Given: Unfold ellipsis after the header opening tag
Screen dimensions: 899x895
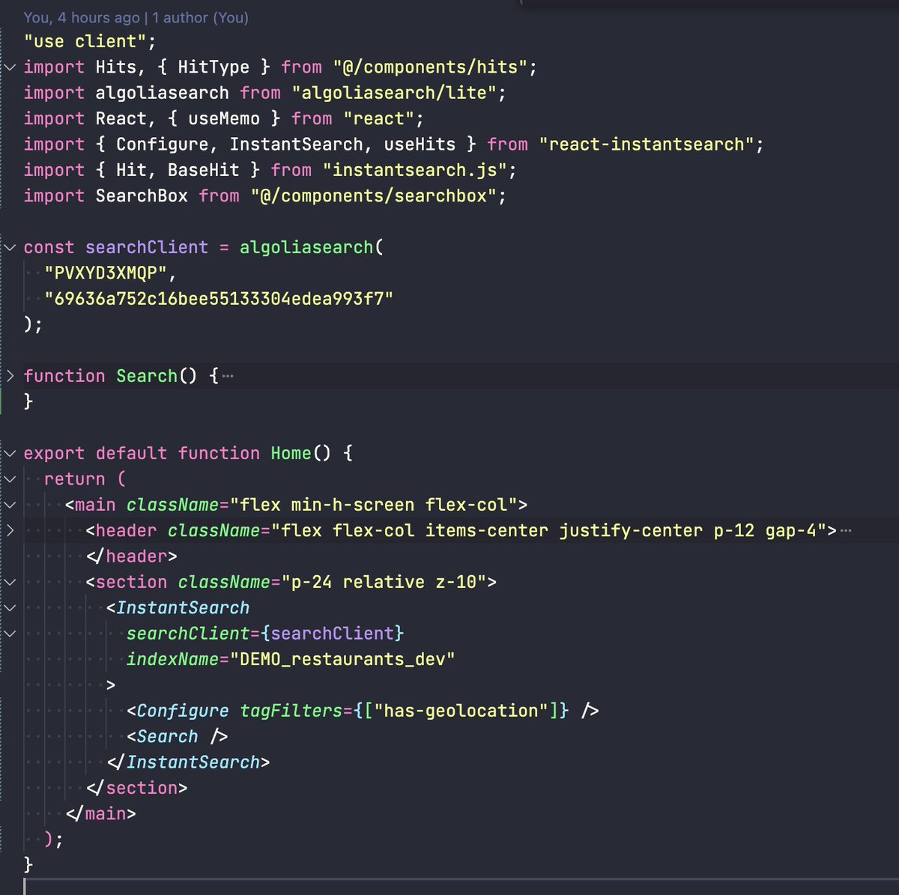Looking at the screenshot, I should point(846,531).
